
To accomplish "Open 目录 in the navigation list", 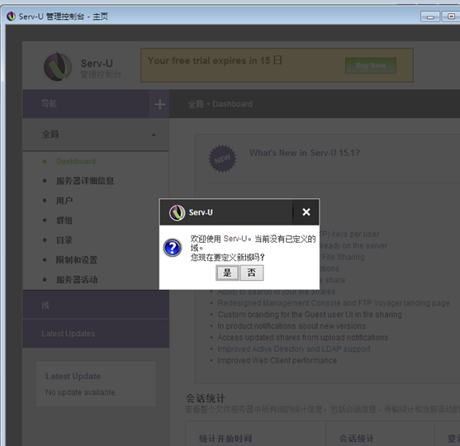I will [x=64, y=240].
